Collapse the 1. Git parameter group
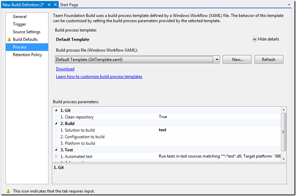Image resolution: width=296 pixels, height=196 pixels. [x=56, y=110]
